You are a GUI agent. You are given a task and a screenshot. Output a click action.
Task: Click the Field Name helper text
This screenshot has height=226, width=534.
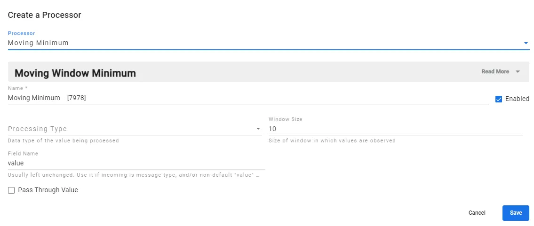(x=134, y=175)
